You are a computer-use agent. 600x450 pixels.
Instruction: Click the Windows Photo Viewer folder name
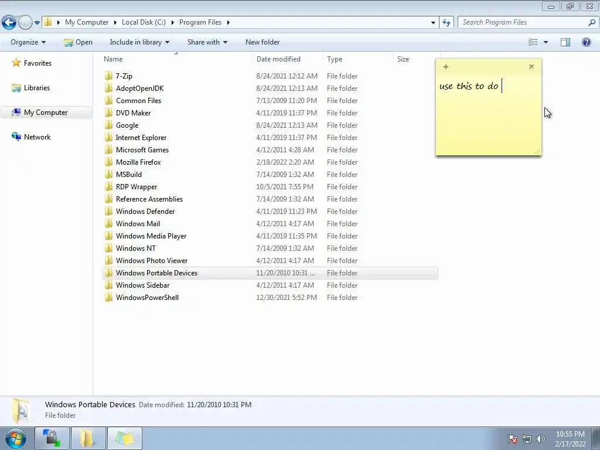[x=152, y=260]
